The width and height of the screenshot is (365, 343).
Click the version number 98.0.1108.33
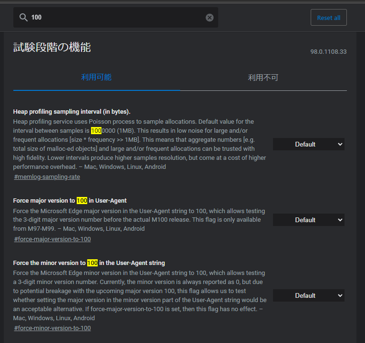pyautogui.click(x=328, y=51)
